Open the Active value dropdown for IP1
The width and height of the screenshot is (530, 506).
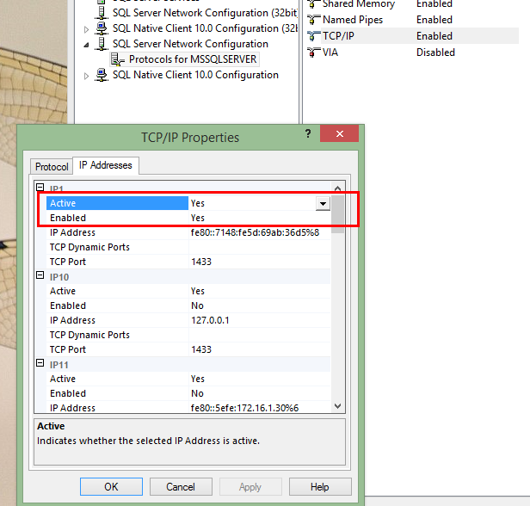coord(323,204)
